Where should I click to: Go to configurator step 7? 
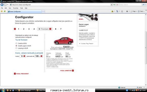[61, 29]
